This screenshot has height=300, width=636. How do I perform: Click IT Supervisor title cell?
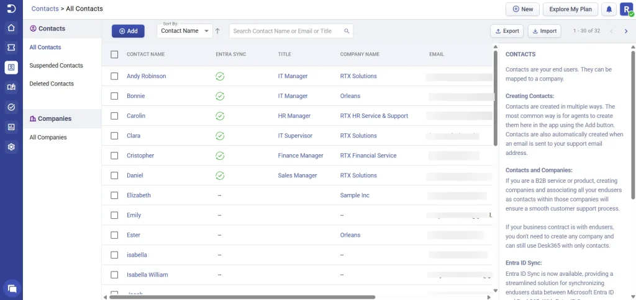point(295,136)
